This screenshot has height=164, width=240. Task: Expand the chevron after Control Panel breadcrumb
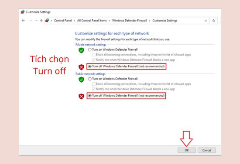coord(74,21)
